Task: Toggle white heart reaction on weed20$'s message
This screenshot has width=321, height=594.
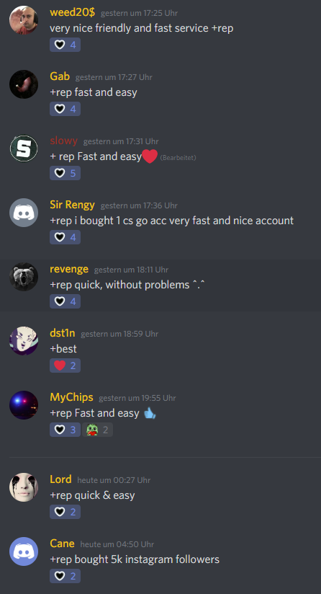Action: click(x=65, y=45)
